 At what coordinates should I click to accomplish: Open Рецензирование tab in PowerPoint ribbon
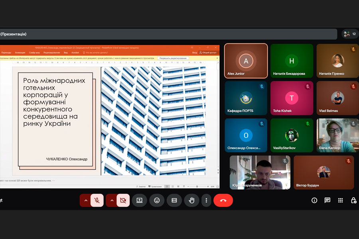[x=52, y=53]
